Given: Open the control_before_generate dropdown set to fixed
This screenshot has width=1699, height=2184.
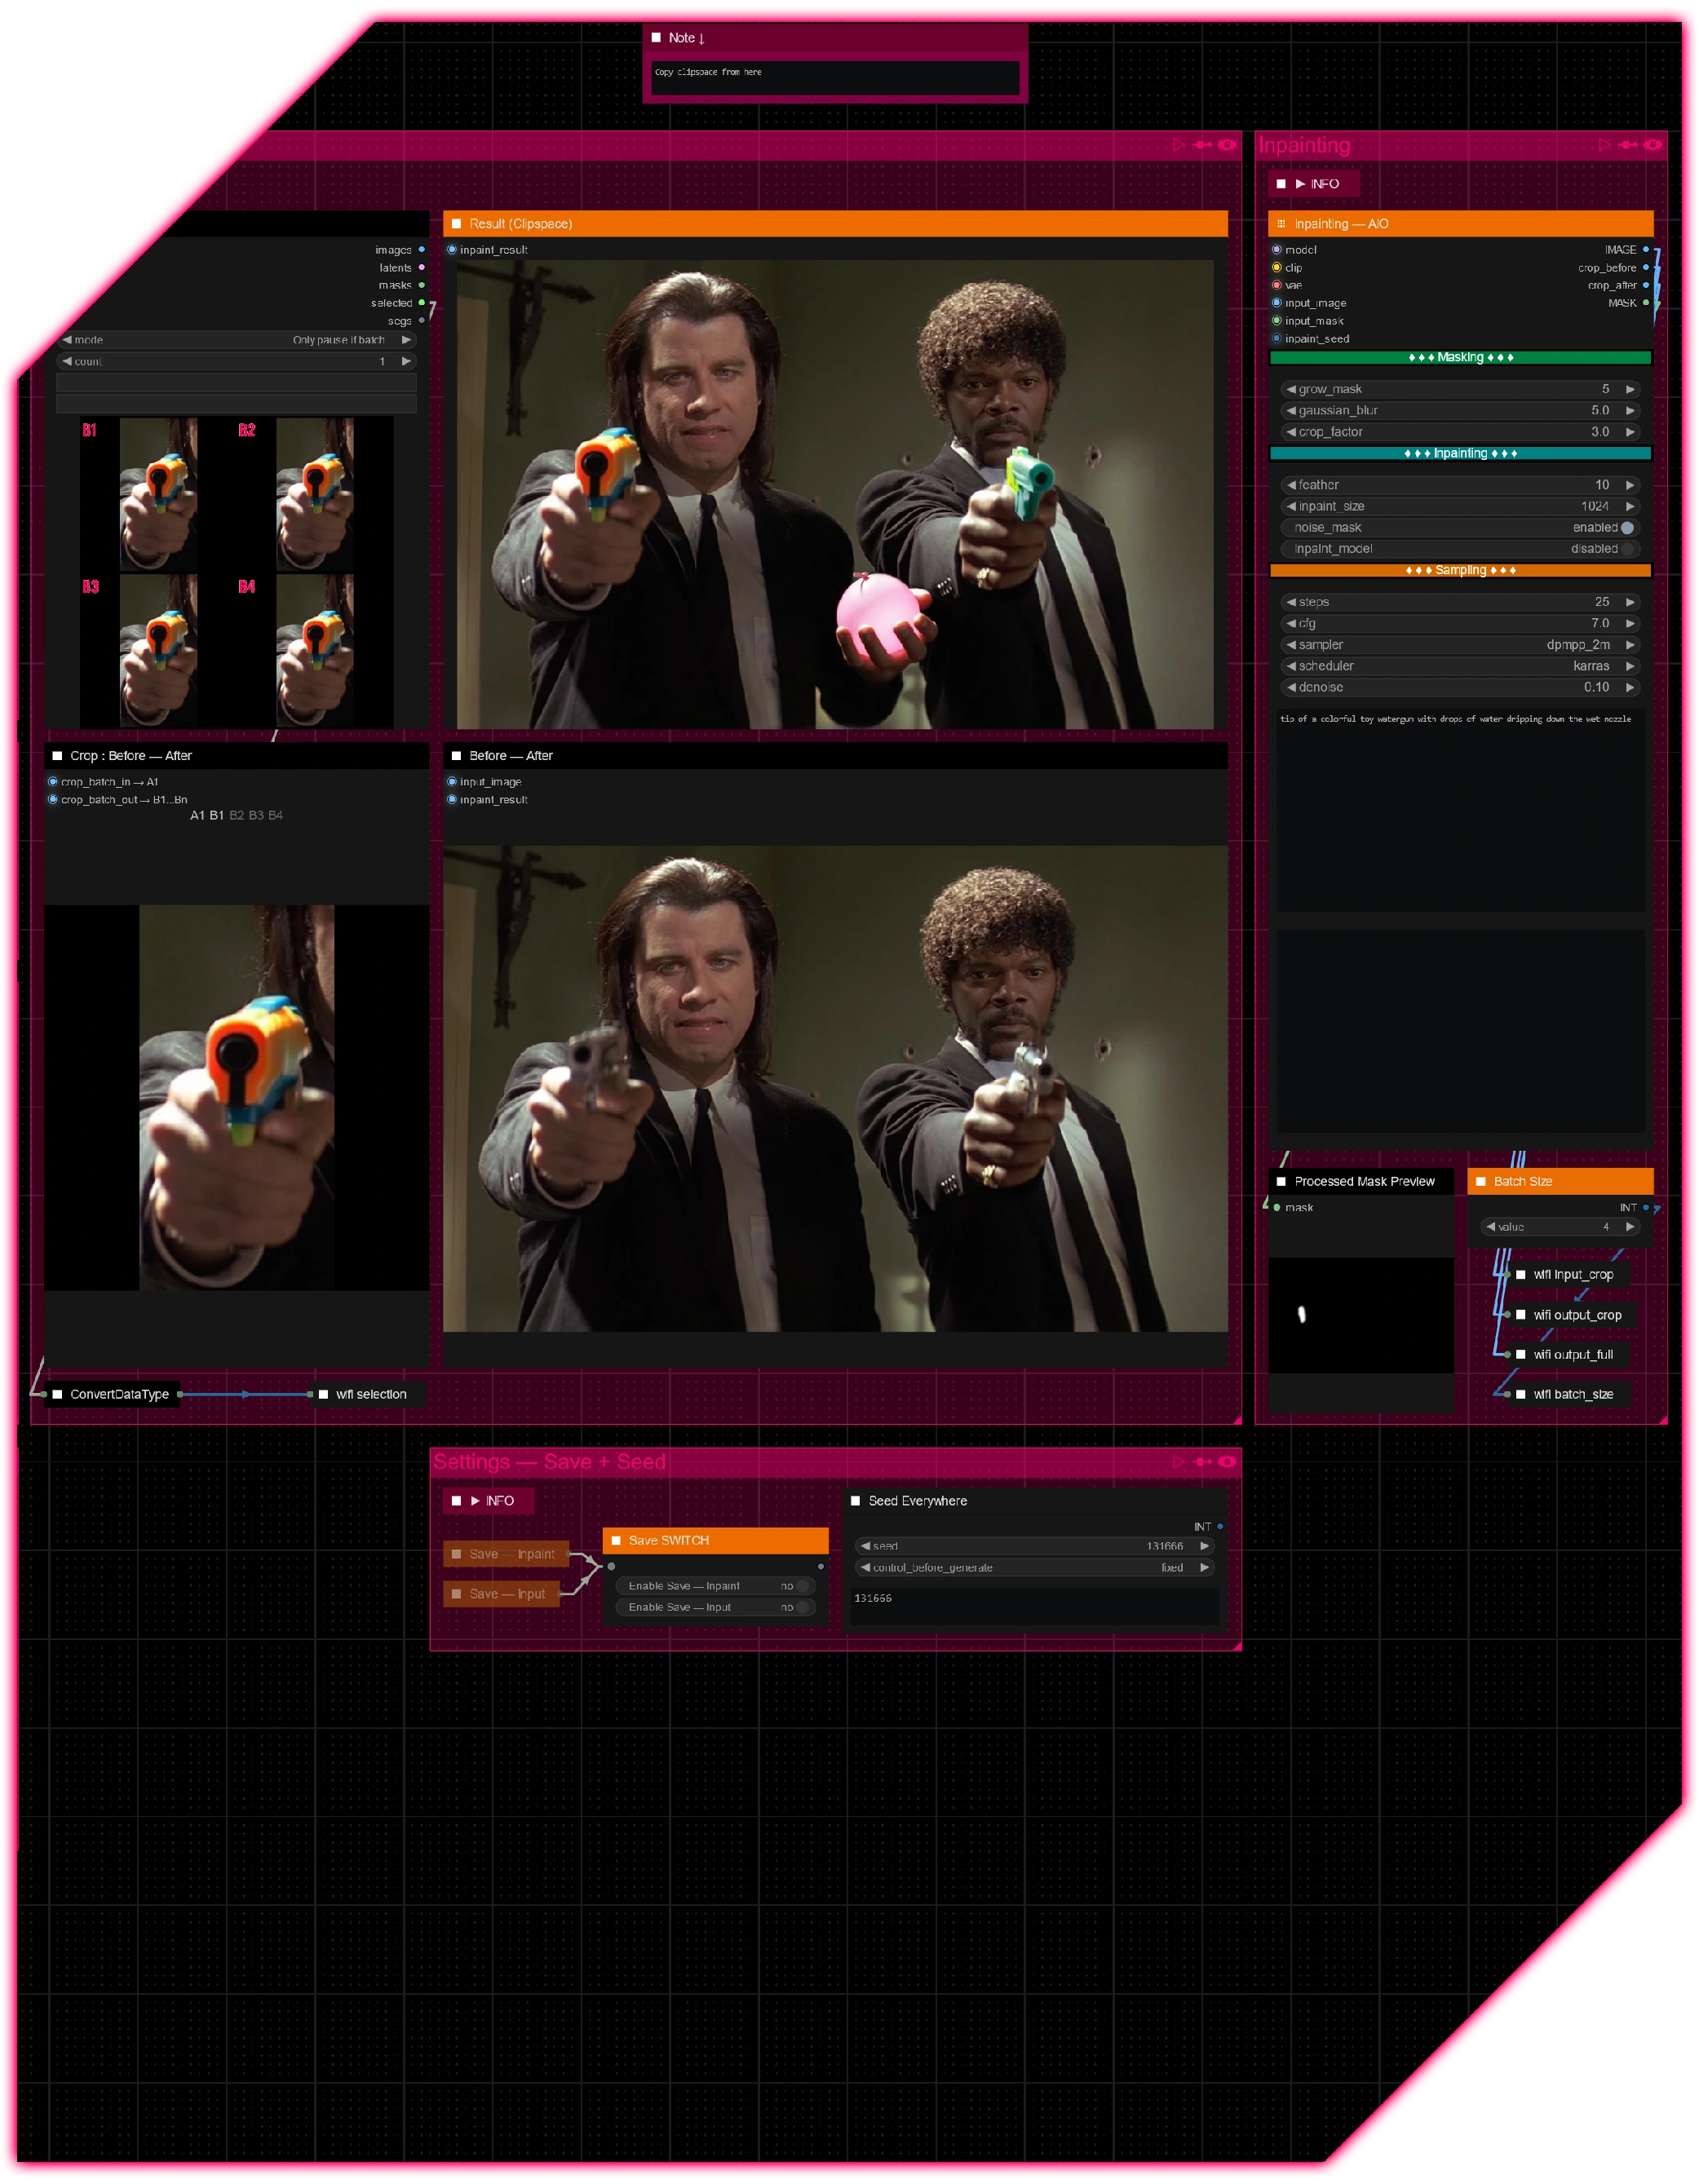Looking at the screenshot, I should coord(1035,1568).
